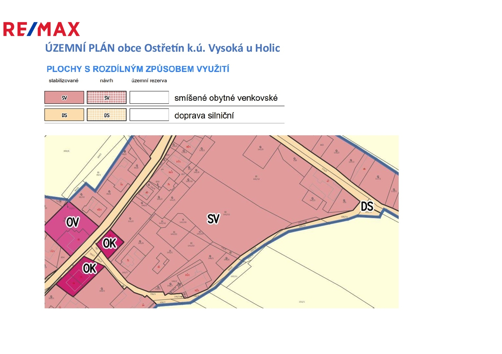Click the 'ÚZEMNÍ PLÁN obce Ostřetín' title
Image resolution: width=502 pixels, height=354 pixels.
pos(163,48)
